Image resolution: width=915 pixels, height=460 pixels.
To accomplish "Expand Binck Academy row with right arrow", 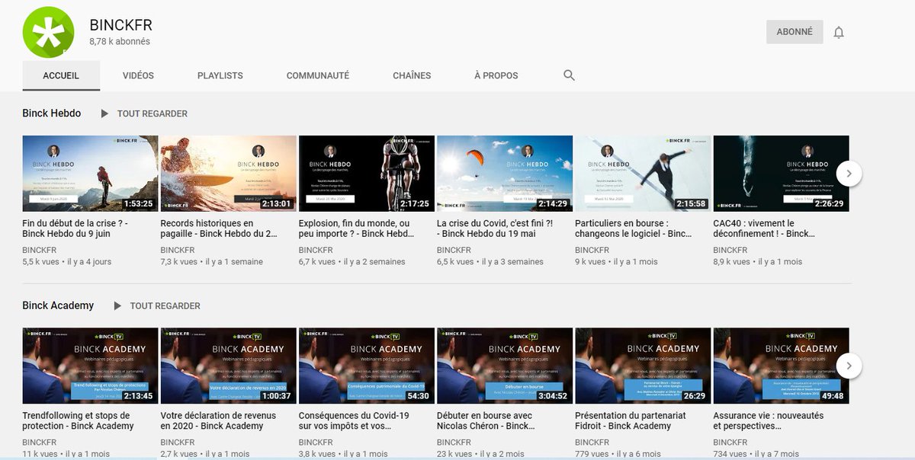I will tap(849, 366).
